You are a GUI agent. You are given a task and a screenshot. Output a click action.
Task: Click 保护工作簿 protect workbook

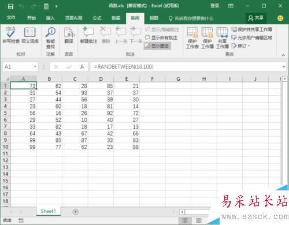coord(208,38)
